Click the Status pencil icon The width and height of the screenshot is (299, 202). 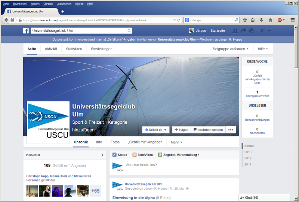click(x=114, y=155)
